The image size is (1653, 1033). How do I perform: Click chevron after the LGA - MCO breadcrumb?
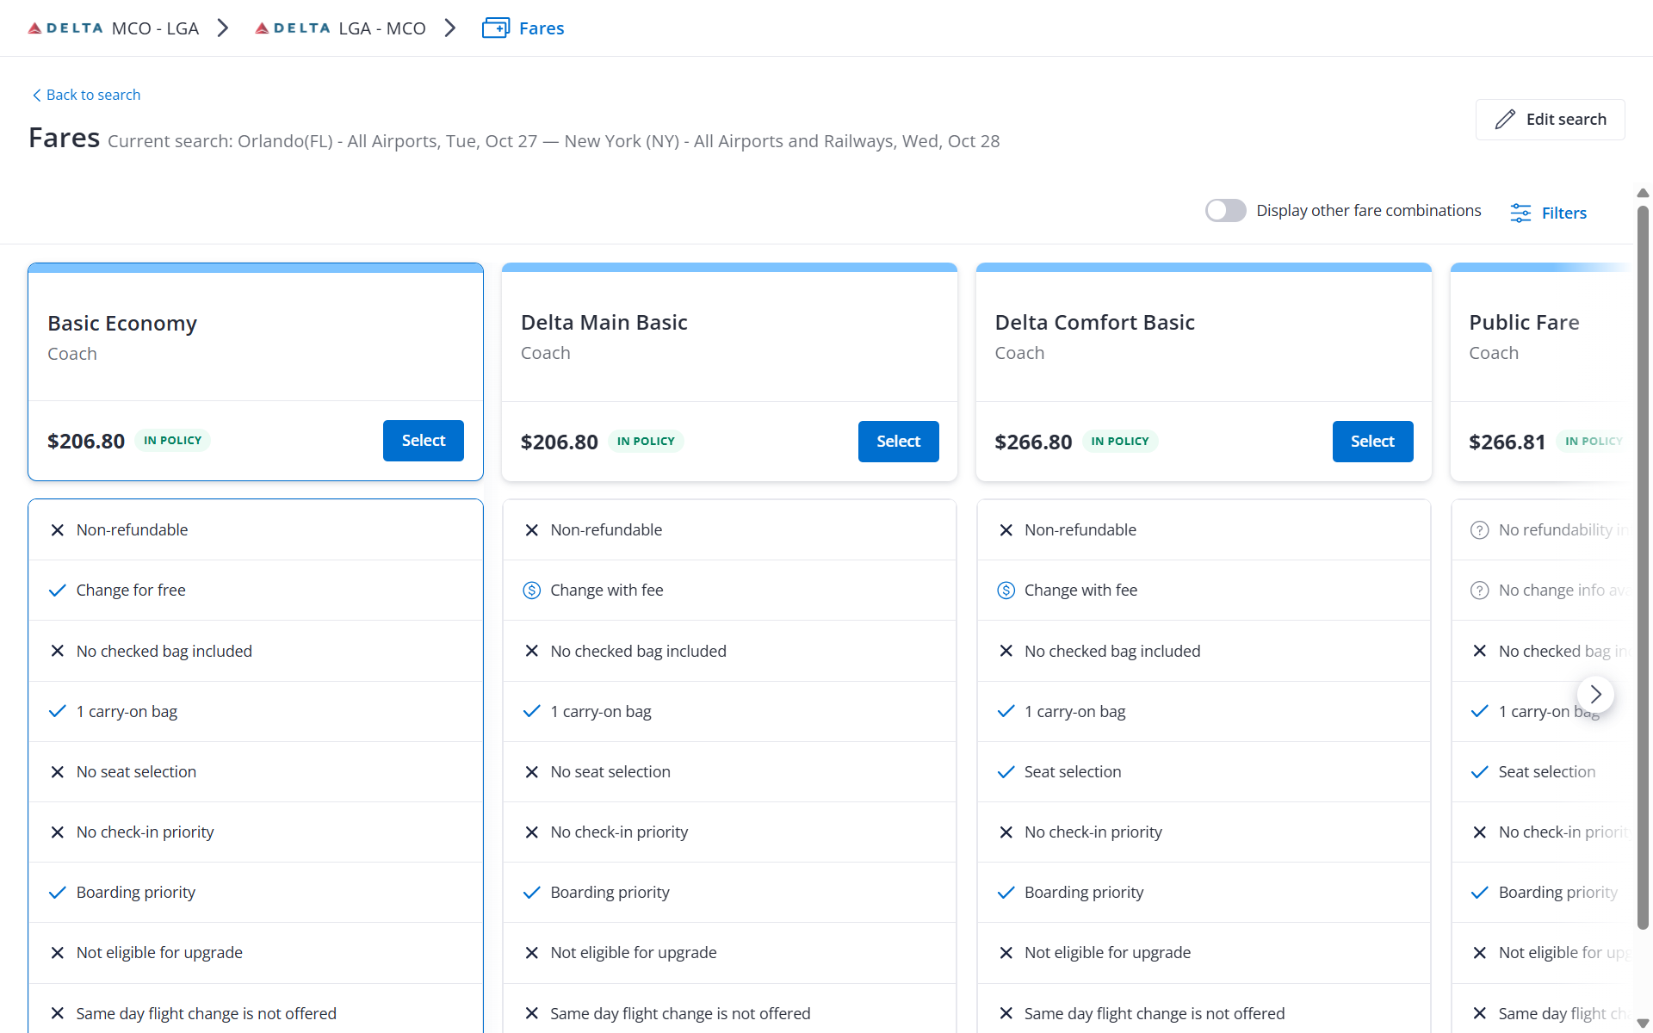click(x=450, y=28)
